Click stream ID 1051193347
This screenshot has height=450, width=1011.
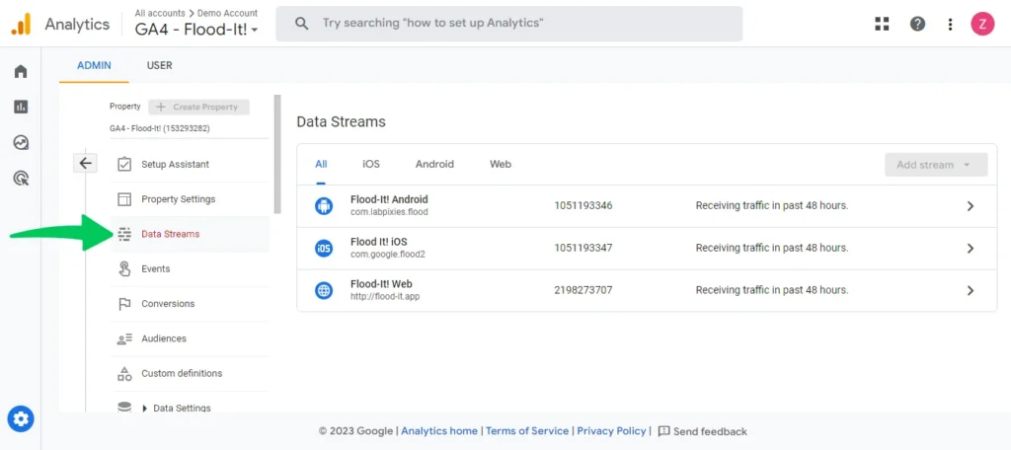pos(583,249)
